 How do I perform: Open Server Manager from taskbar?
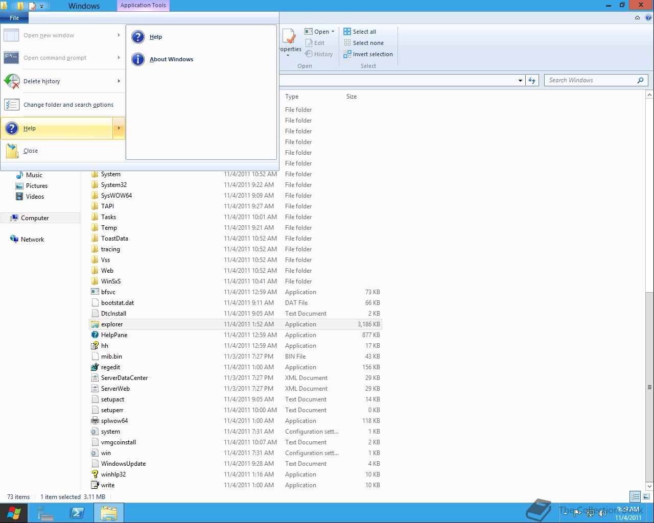(x=45, y=513)
